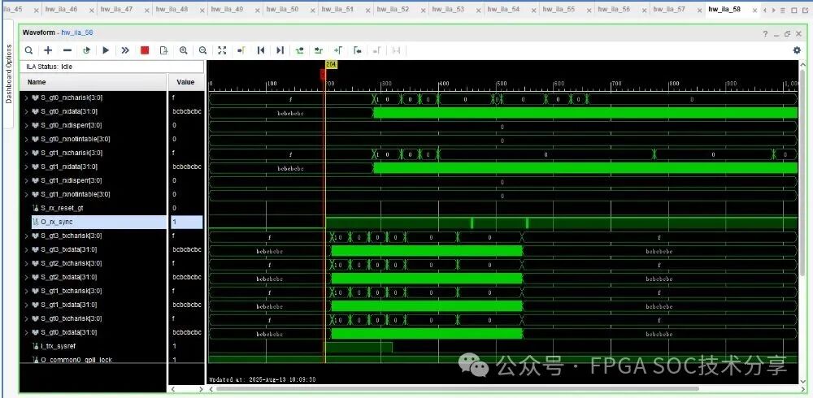Open the Dashboard Options side tab
This screenshot has width=813, height=398.
point(9,74)
